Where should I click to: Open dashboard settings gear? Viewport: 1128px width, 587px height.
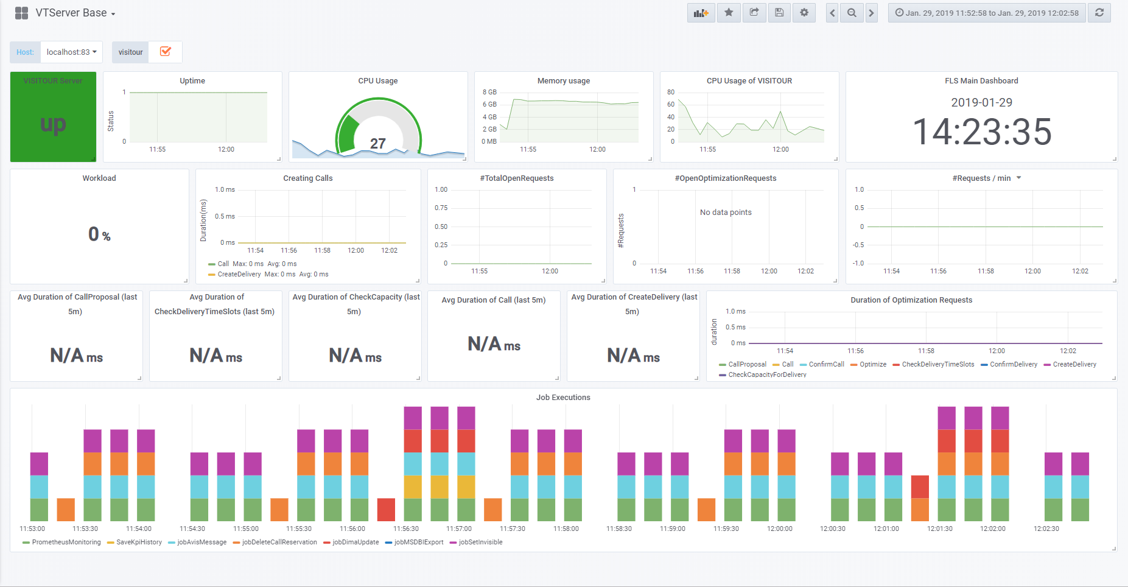tap(804, 13)
